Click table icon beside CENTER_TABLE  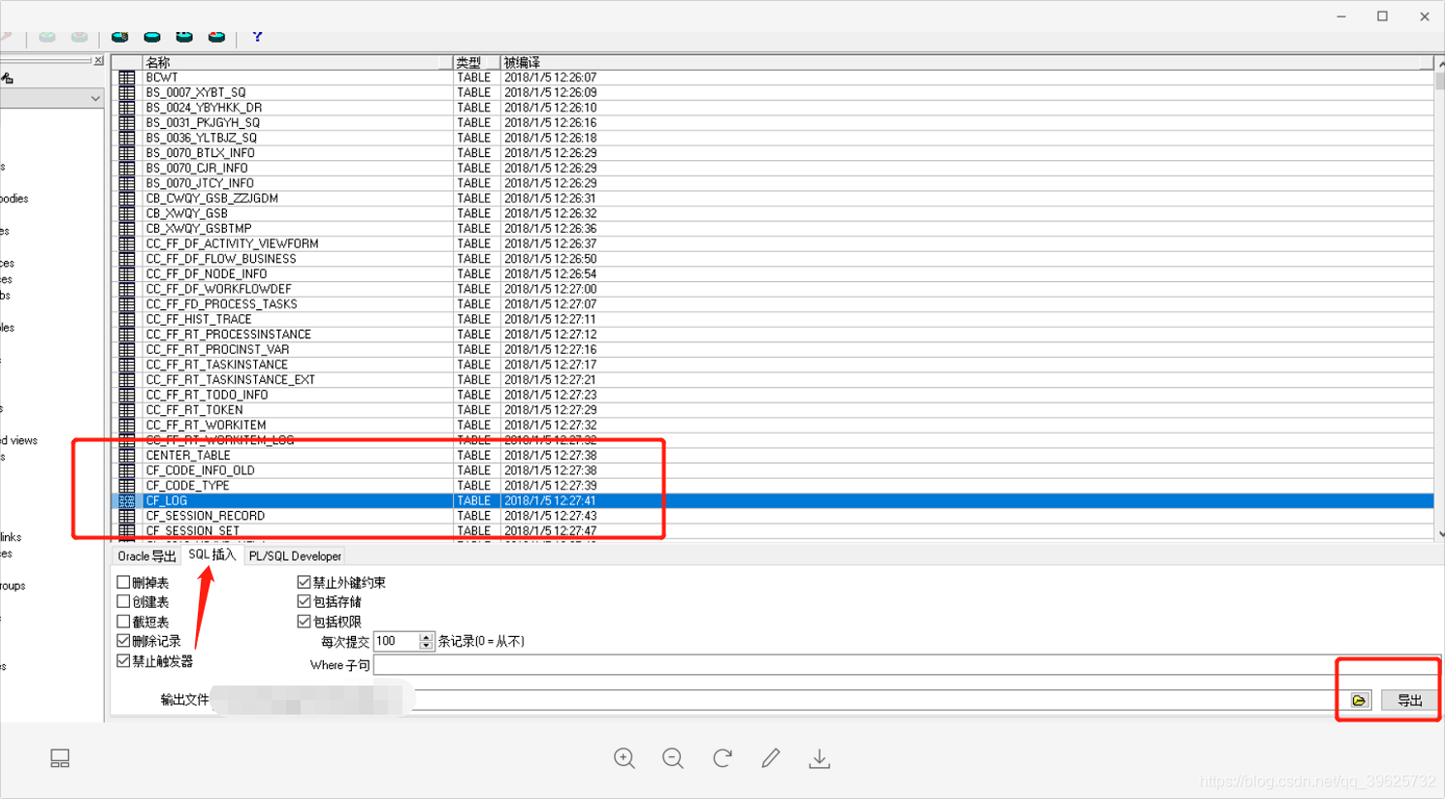click(x=127, y=456)
